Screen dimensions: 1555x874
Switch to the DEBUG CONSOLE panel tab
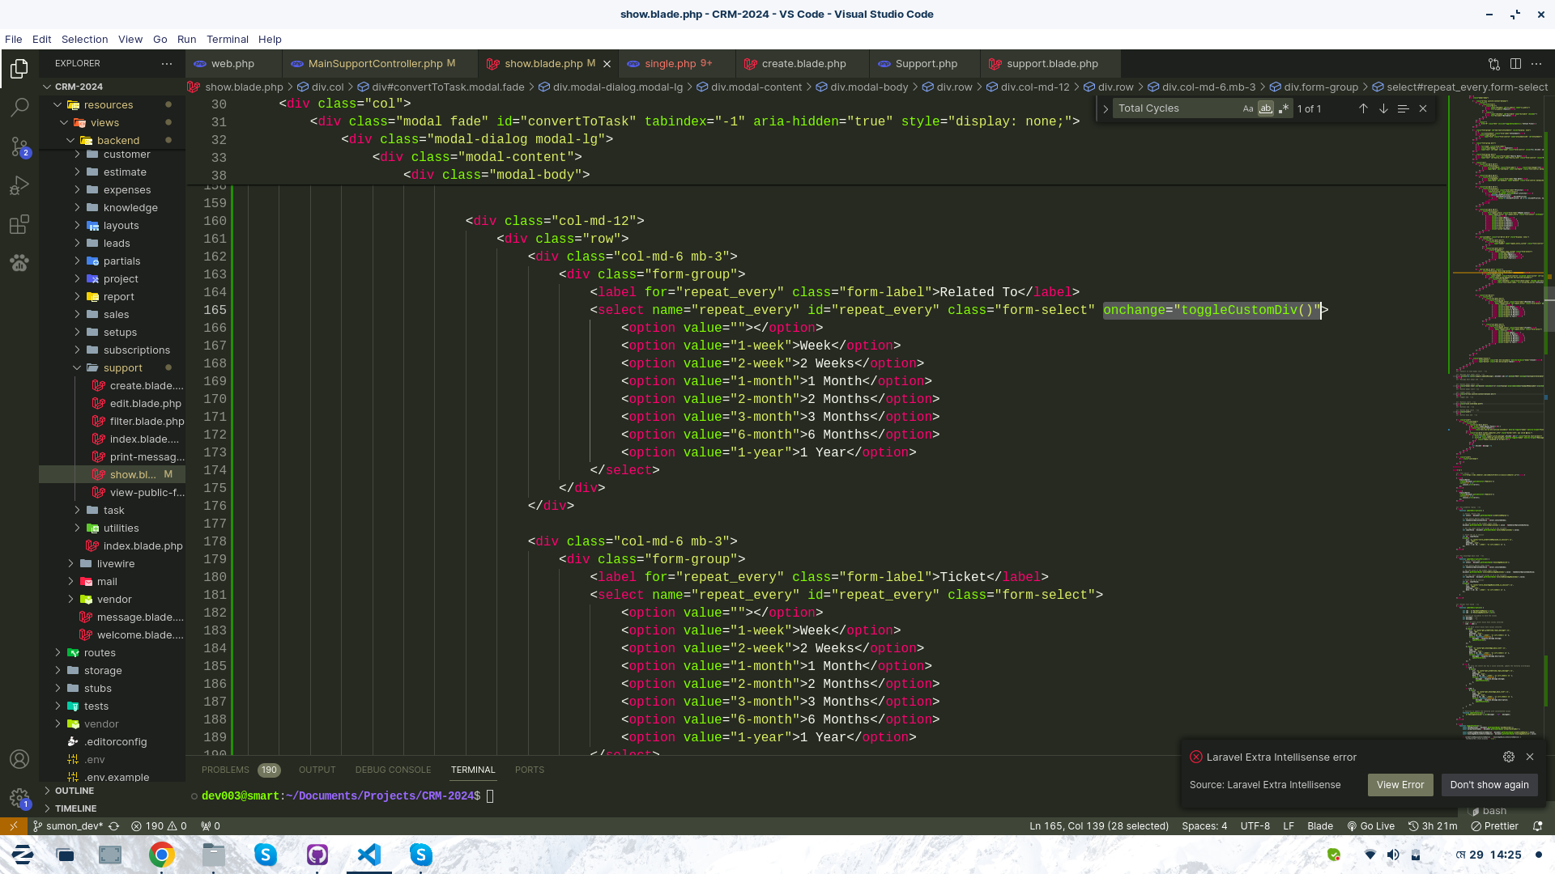393,770
